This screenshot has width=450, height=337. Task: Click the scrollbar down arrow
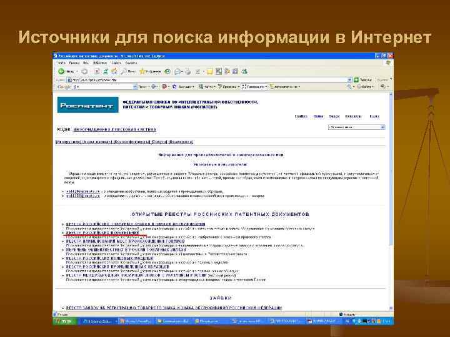391,308
